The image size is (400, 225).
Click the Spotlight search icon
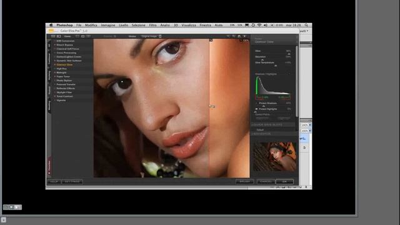(306, 25)
